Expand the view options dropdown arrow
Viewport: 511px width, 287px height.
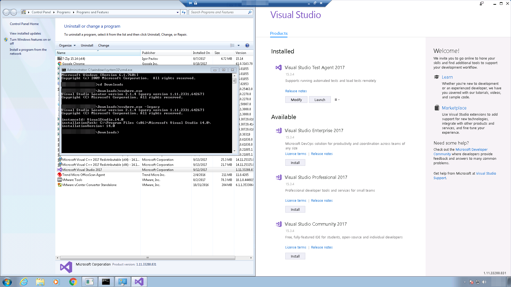238,45
